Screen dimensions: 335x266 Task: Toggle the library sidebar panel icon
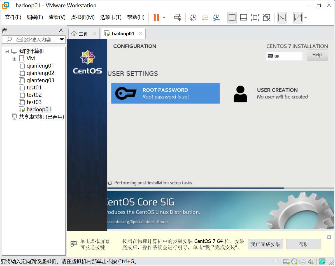(x=232, y=18)
